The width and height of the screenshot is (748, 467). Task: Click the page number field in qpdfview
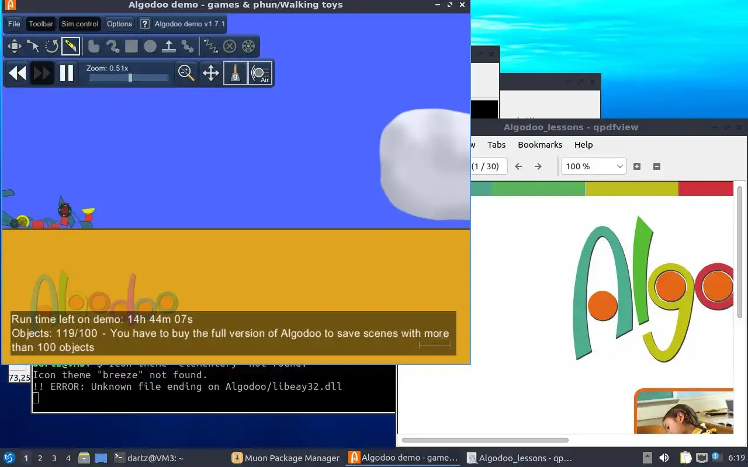click(489, 166)
